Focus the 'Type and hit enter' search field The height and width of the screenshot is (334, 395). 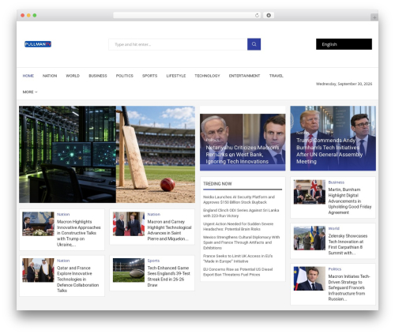click(x=178, y=44)
